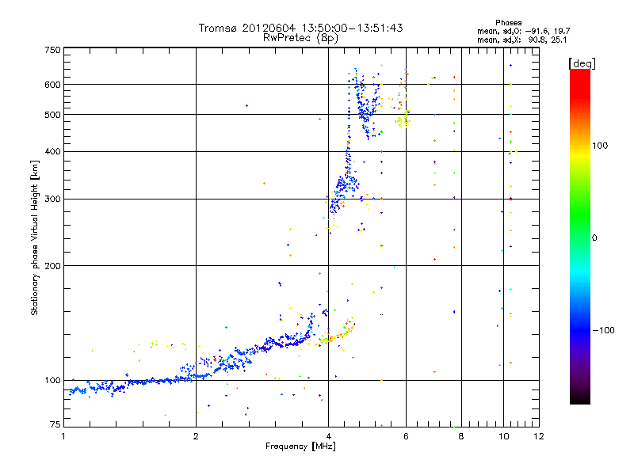Screen dimensions: 634x475
Task: Click 'mean, sd,X: 90.8, 25.1' text
Action: click(x=522, y=40)
